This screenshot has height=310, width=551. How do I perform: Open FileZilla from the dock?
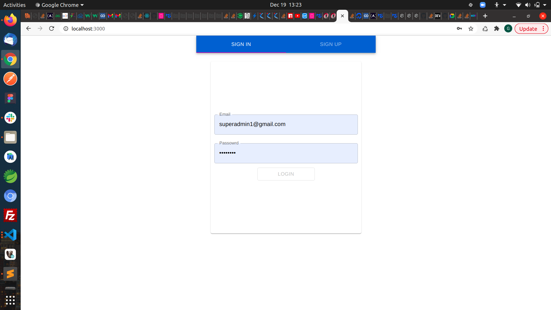10,215
